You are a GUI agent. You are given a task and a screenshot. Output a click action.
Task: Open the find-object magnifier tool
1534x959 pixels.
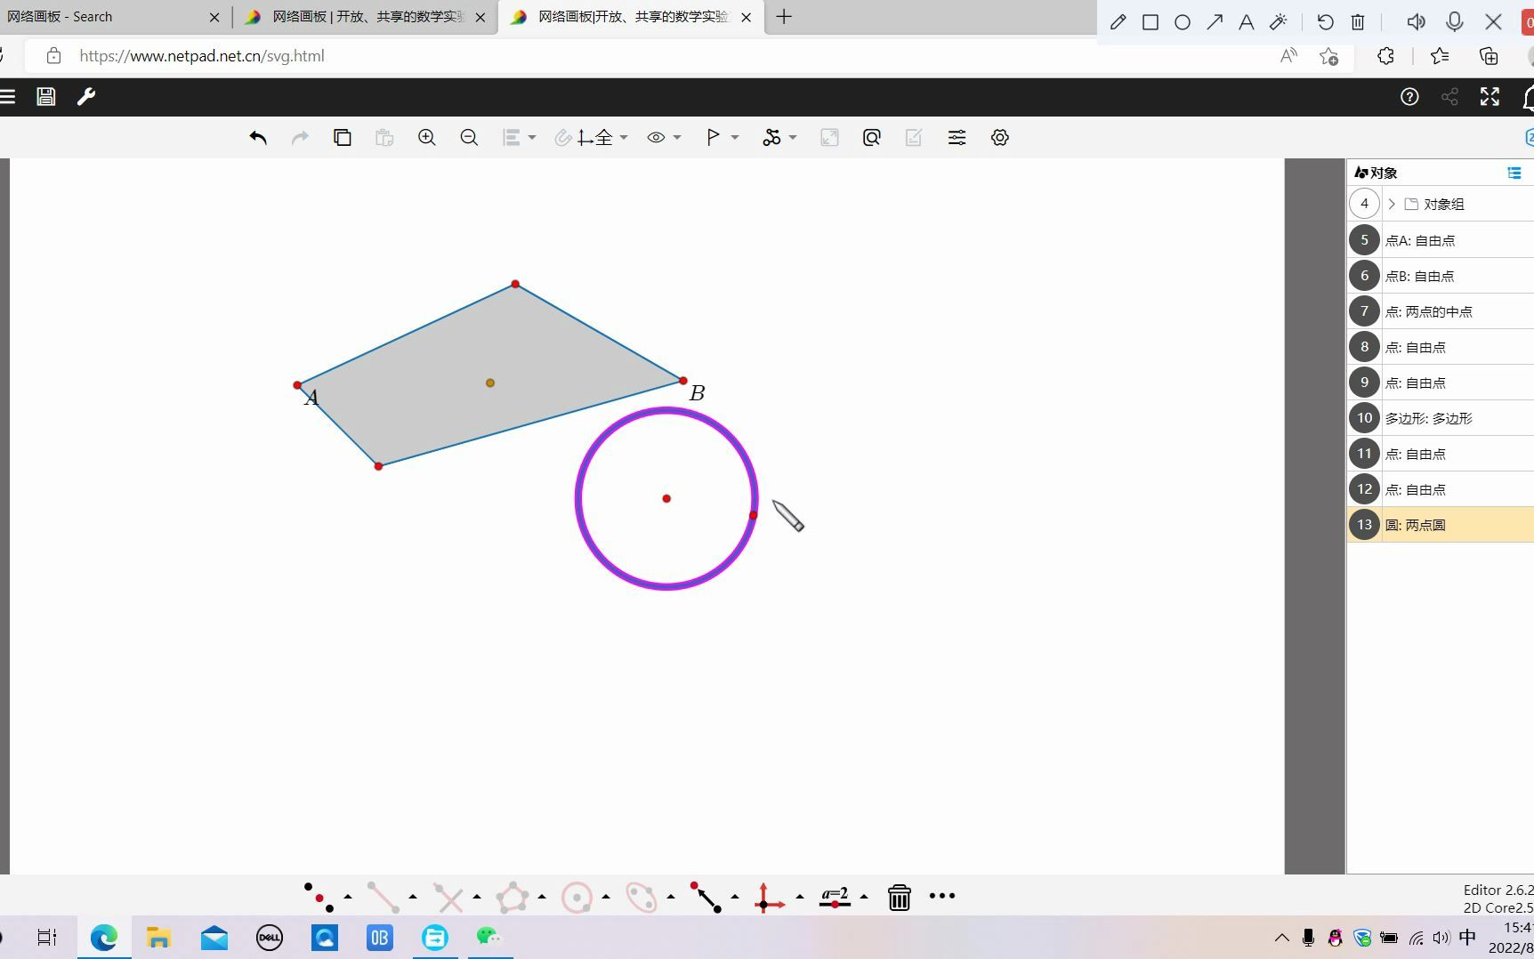coord(872,138)
